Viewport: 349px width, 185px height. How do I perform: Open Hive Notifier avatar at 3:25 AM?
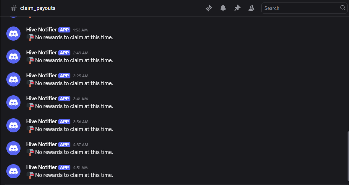point(13,79)
